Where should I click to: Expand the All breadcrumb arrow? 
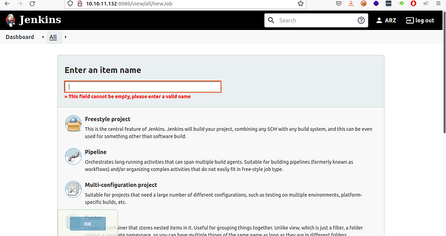(66, 37)
